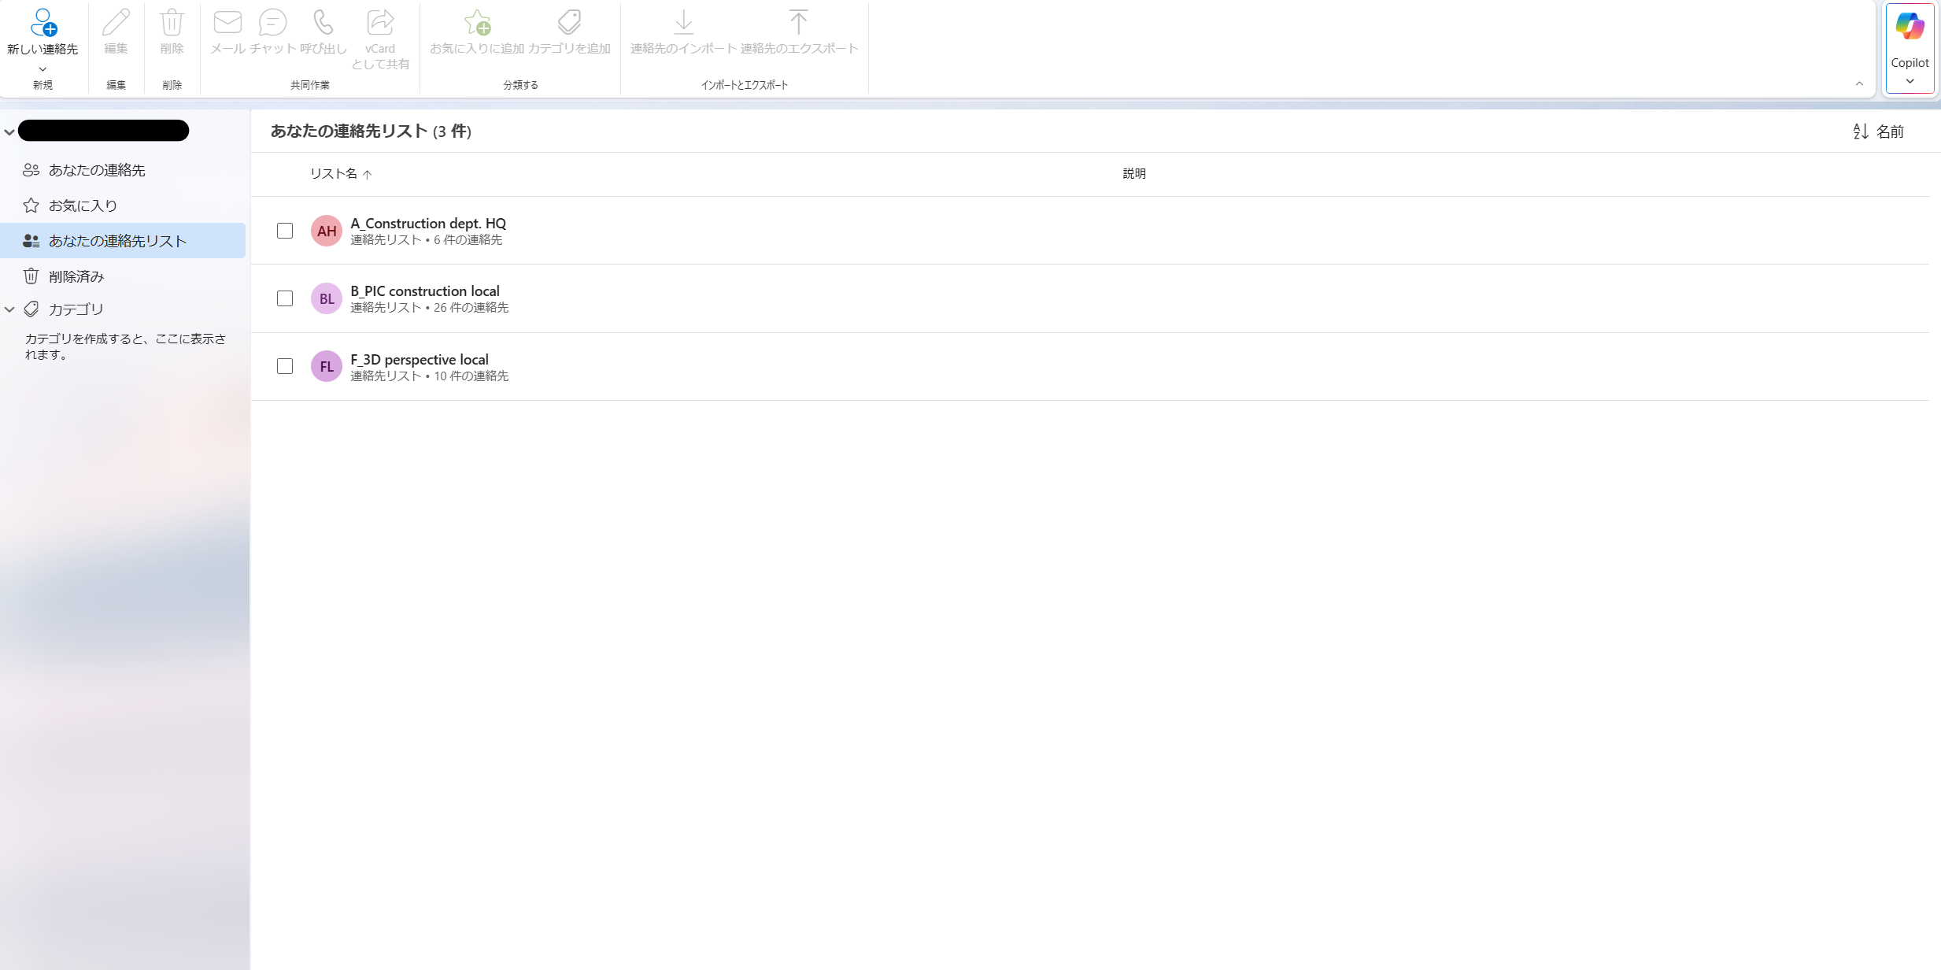The image size is (1941, 970).
Task: Click the chat bubble icon
Action: (272, 22)
